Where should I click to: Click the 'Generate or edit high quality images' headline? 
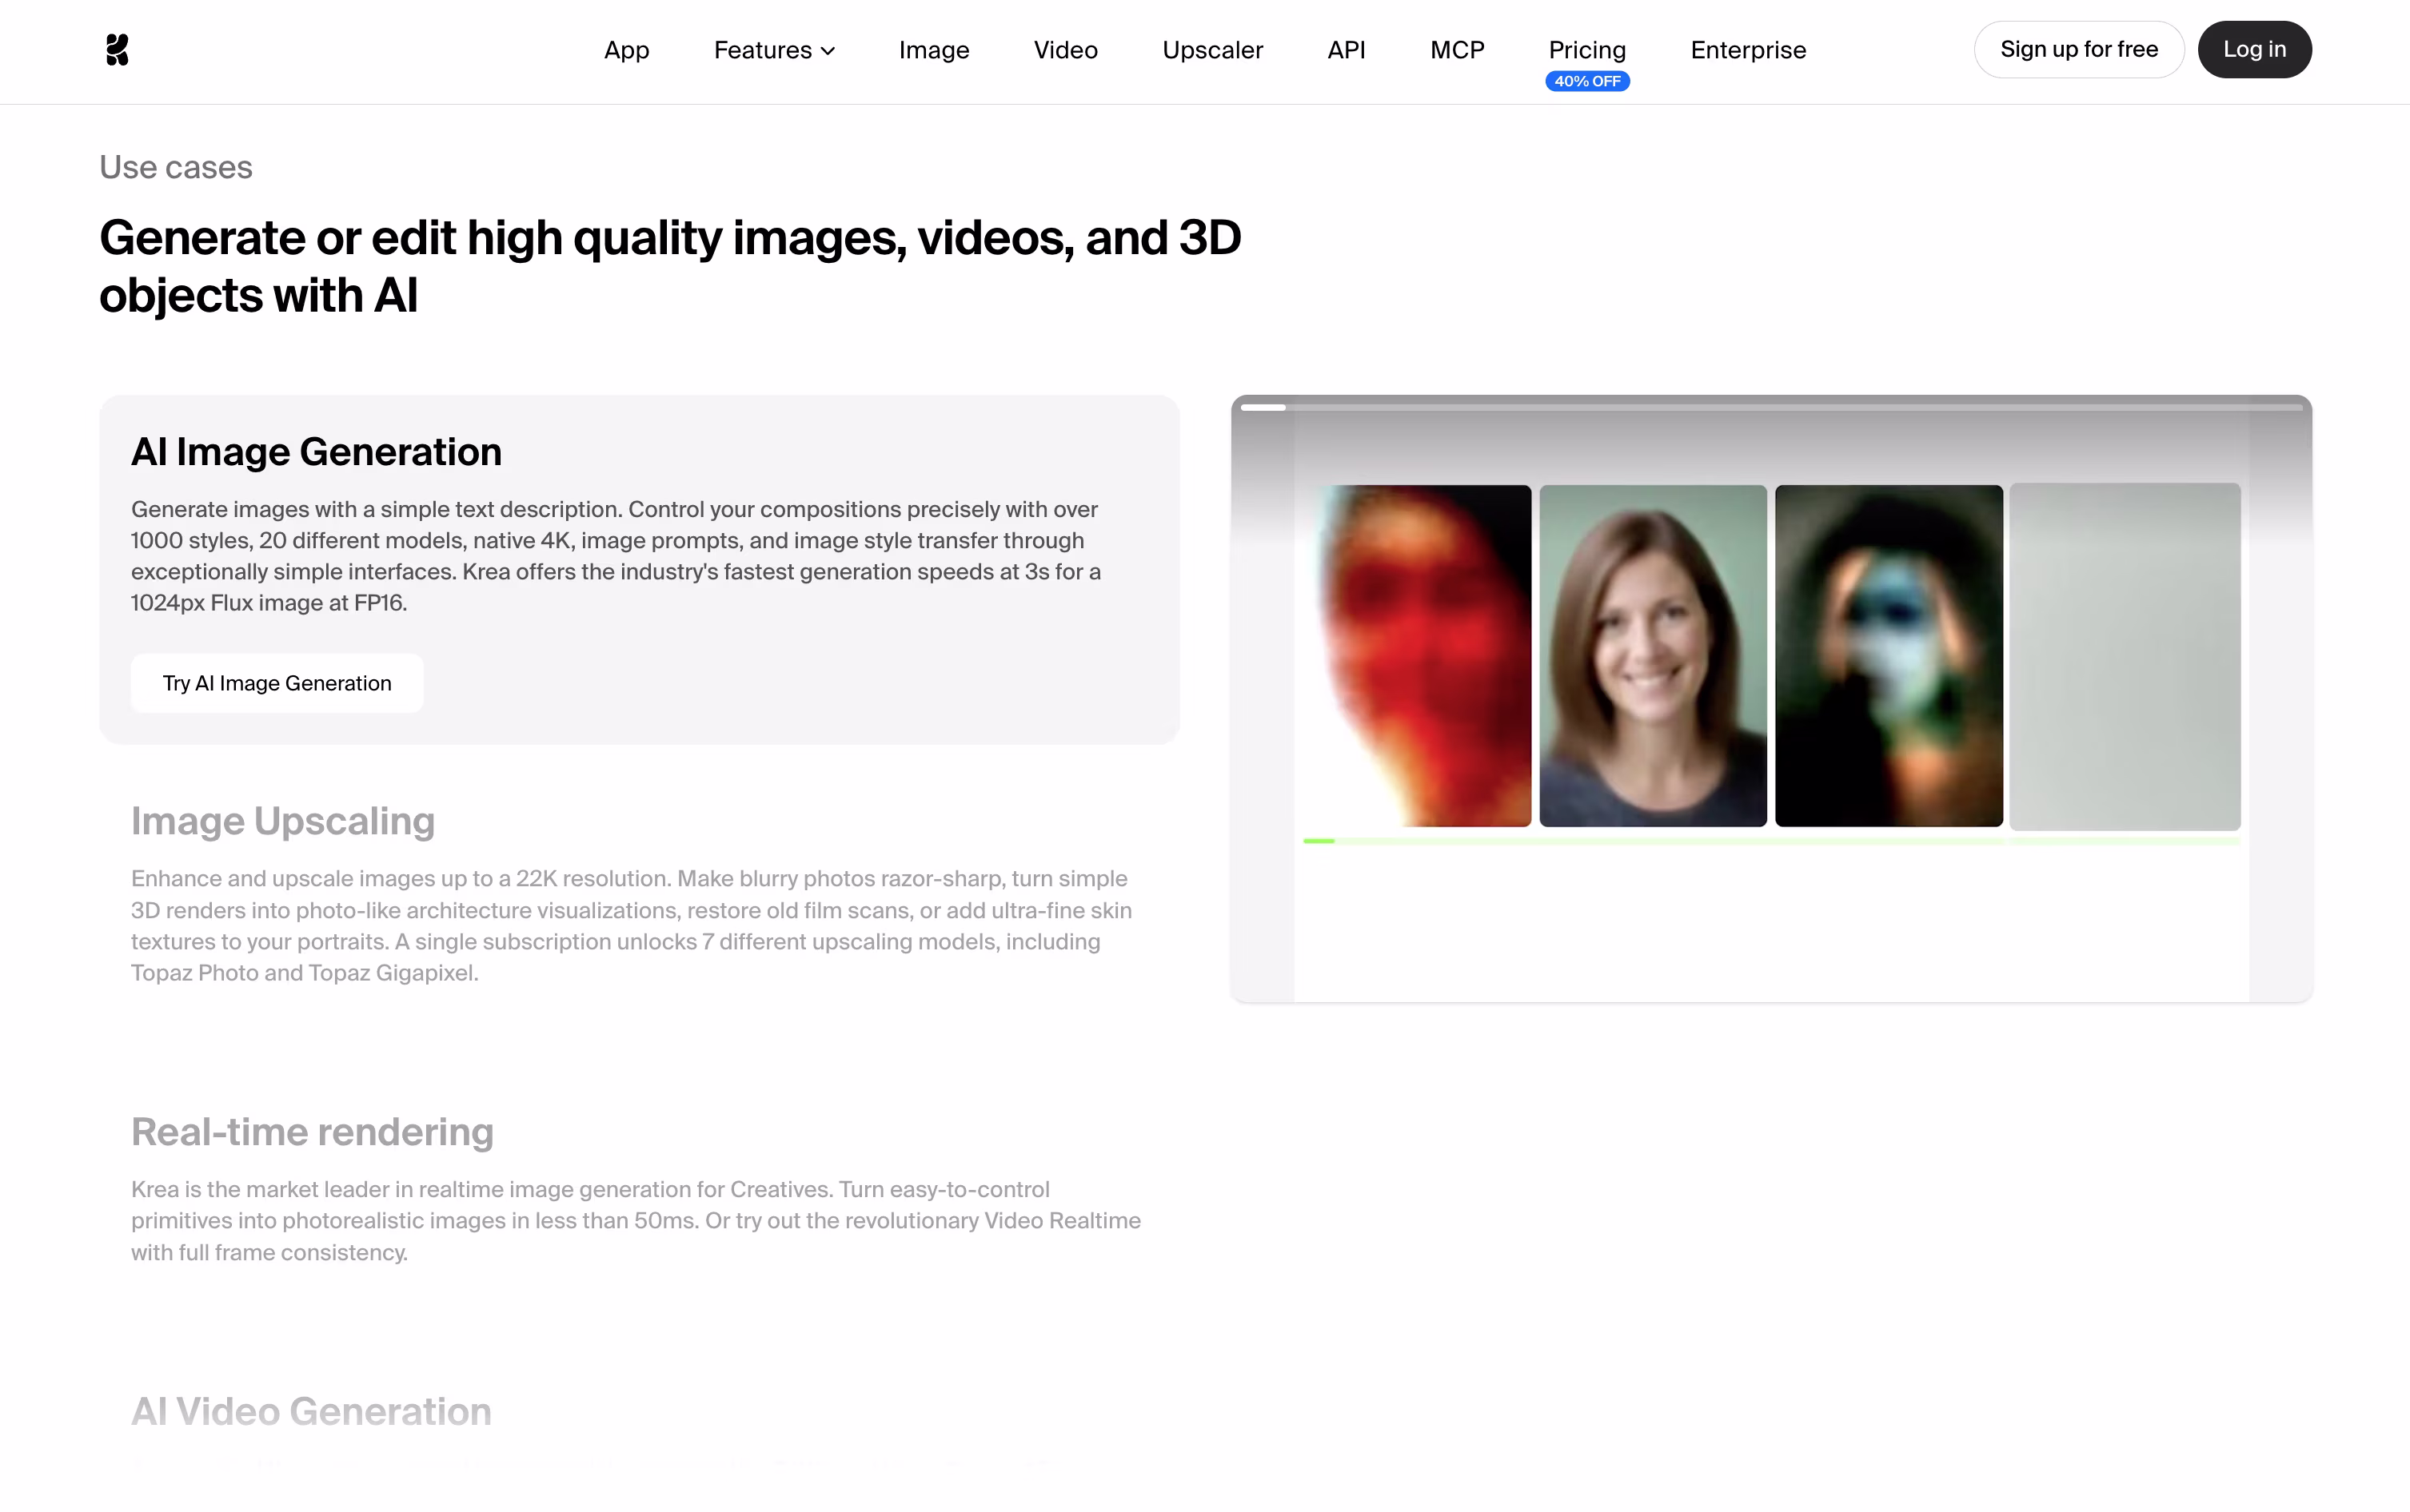pyautogui.click(x=670, y=266)
